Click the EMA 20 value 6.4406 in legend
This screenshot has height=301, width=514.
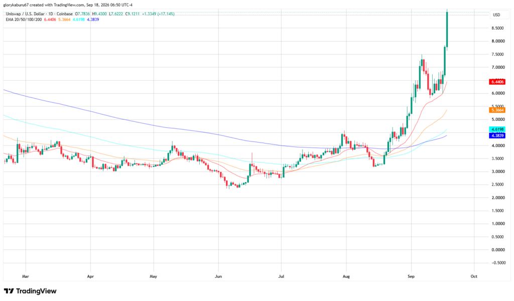click(x=50, y=20)
